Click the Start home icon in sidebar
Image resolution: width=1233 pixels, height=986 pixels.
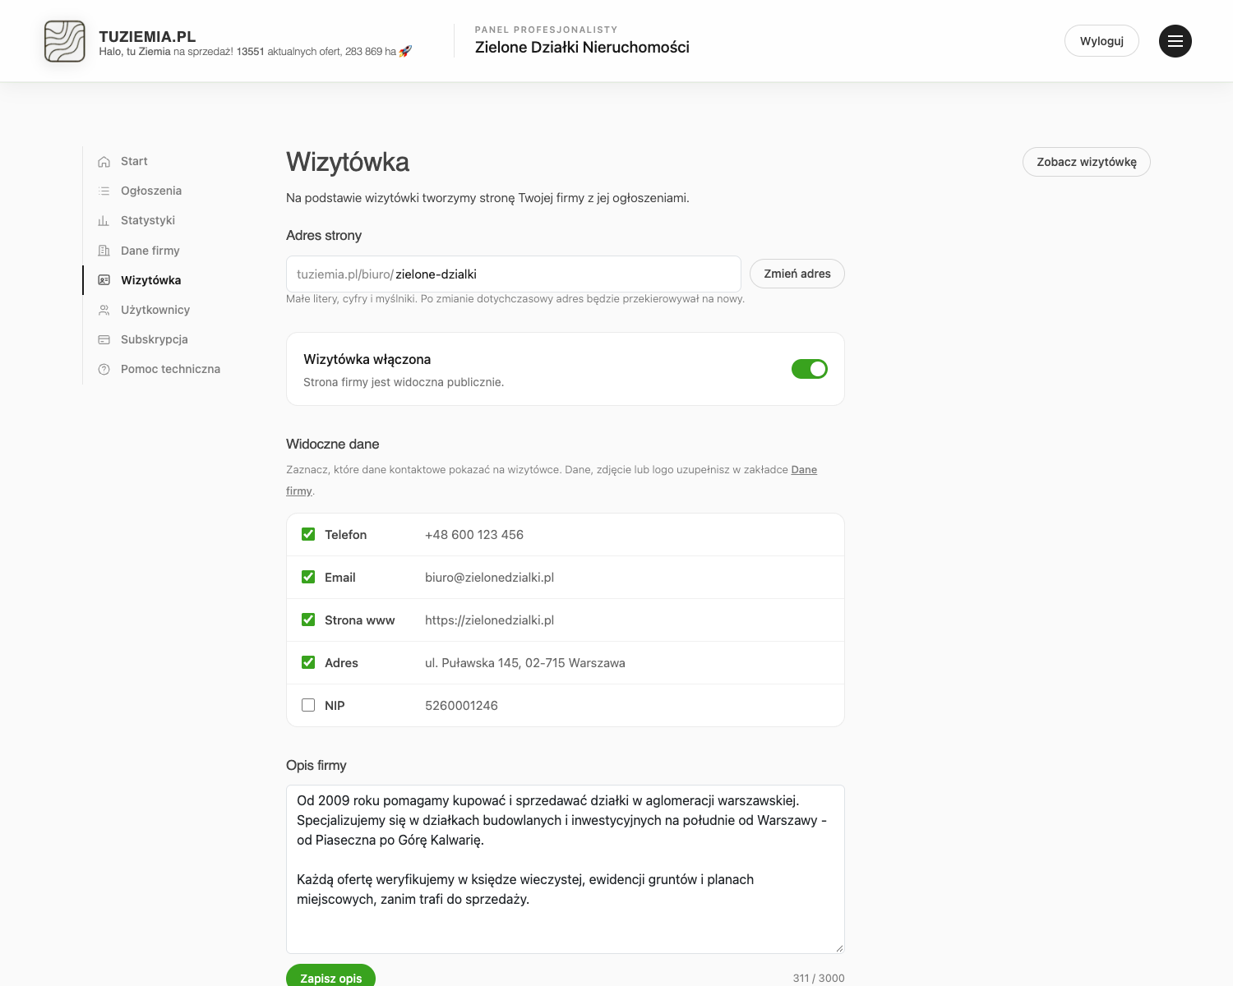point(104,162)
